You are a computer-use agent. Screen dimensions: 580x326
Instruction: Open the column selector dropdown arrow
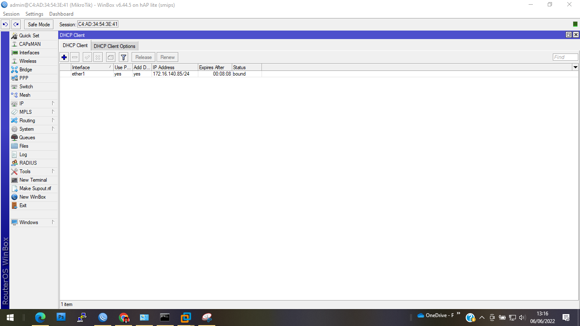[575, 67]
